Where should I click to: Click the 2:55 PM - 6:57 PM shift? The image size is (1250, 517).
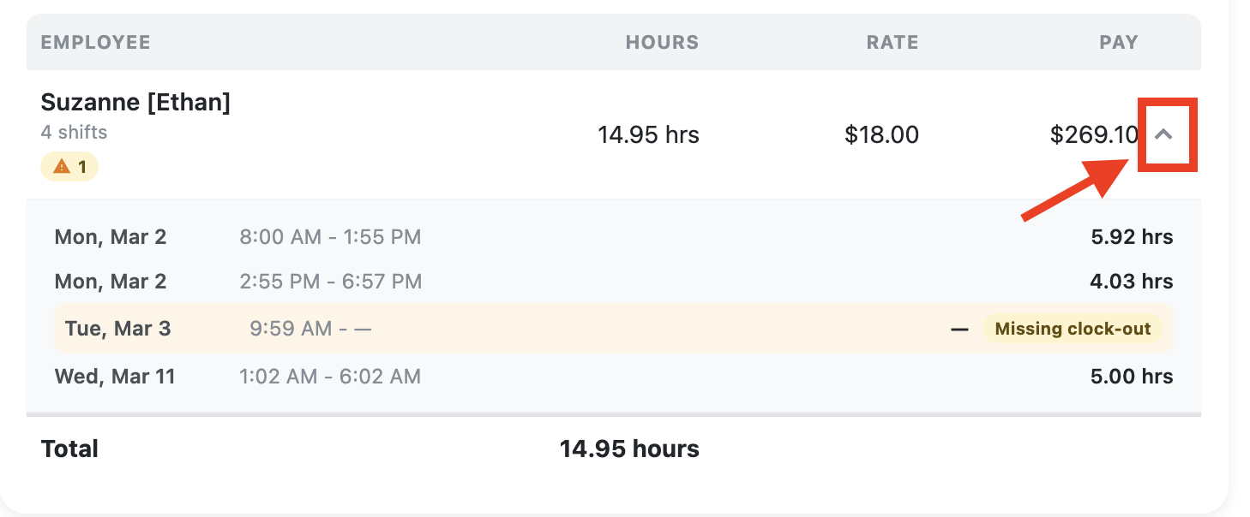[x=330, y=282]
